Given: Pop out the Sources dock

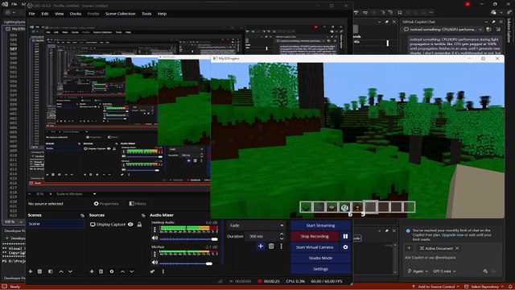Looking at the screenshot, I should pos(143,215).
